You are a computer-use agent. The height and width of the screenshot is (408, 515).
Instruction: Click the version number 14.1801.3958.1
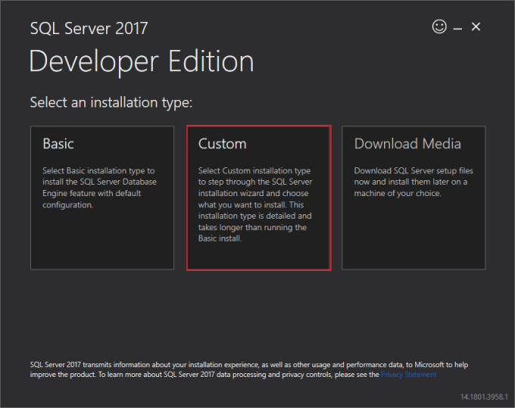(484, 397)
